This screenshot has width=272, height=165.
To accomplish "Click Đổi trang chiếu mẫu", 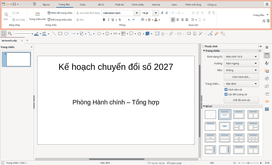I will [60, 20].
